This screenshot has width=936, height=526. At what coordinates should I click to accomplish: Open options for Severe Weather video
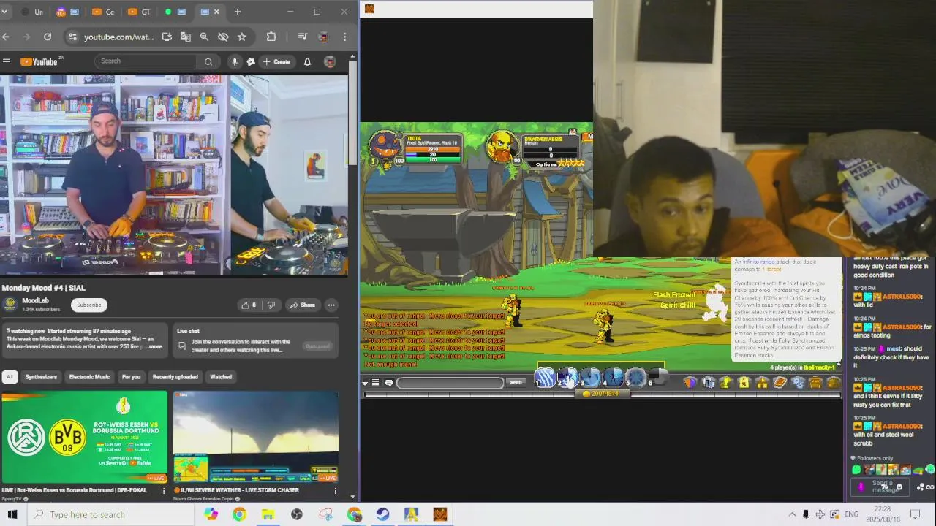[335, 491]
